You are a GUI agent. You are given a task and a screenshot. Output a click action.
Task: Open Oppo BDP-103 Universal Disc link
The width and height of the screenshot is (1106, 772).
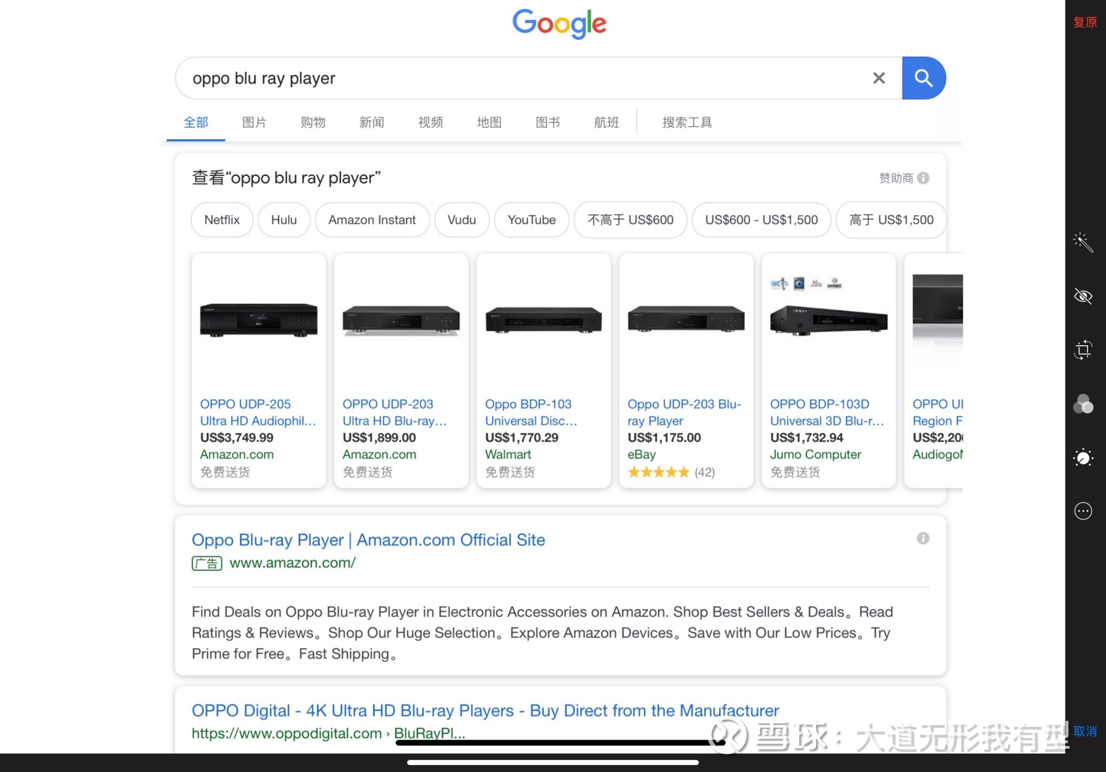point(531,412)
